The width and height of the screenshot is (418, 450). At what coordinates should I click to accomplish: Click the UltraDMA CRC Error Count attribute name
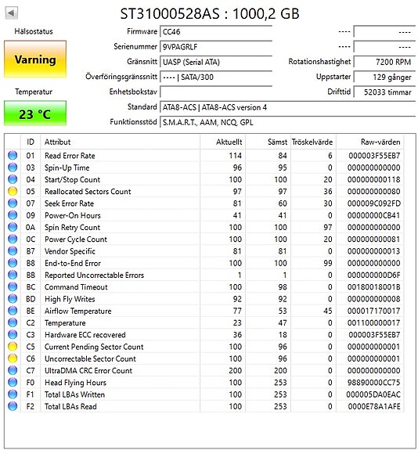pos(88,370)
